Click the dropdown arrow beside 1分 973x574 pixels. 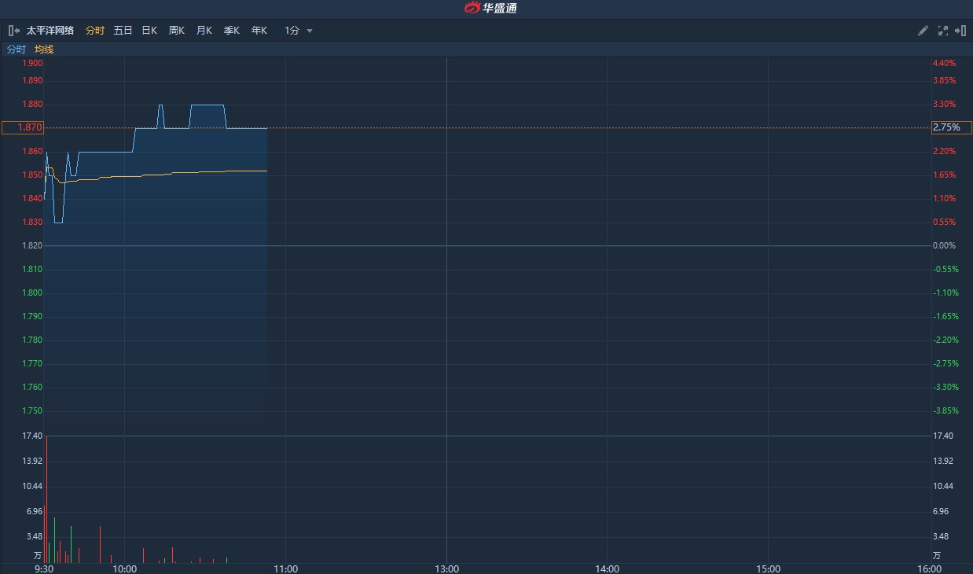[310, 31]
